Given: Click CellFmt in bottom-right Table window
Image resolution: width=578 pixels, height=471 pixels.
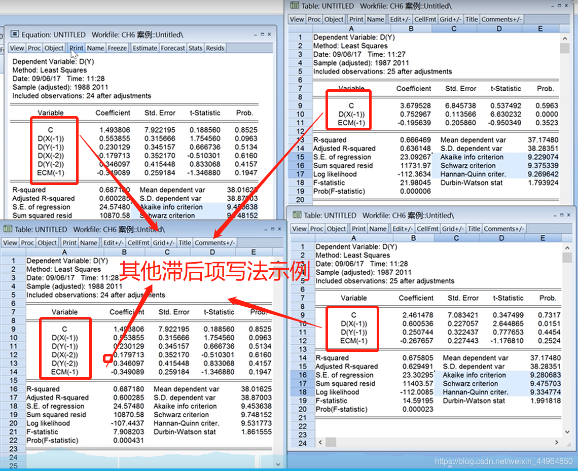Looking at the screenshot, I should (427, 229).
